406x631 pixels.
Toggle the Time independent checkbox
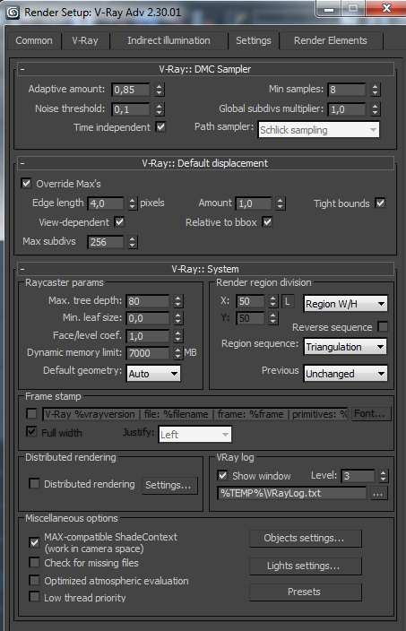[161, 127]
